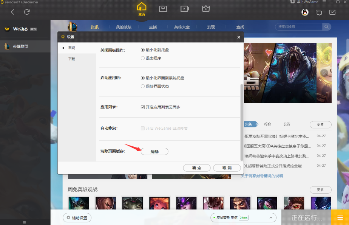Confirm settings with 确定 button
Viewport: 349px width, 225px height.
tap(197, 168)
